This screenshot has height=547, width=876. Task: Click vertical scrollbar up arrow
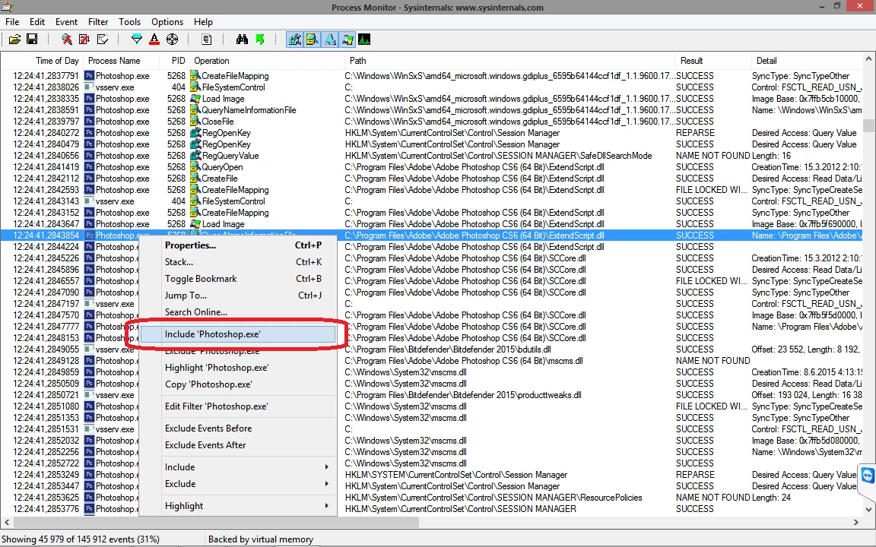[868, 58]
